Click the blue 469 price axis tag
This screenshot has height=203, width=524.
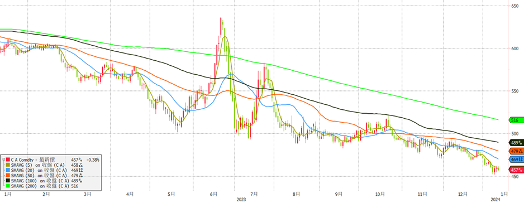tap(515, 159)
